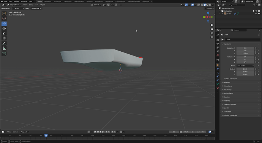
Task: Open Global transform orientation dropdown
Action: [96, 5]
